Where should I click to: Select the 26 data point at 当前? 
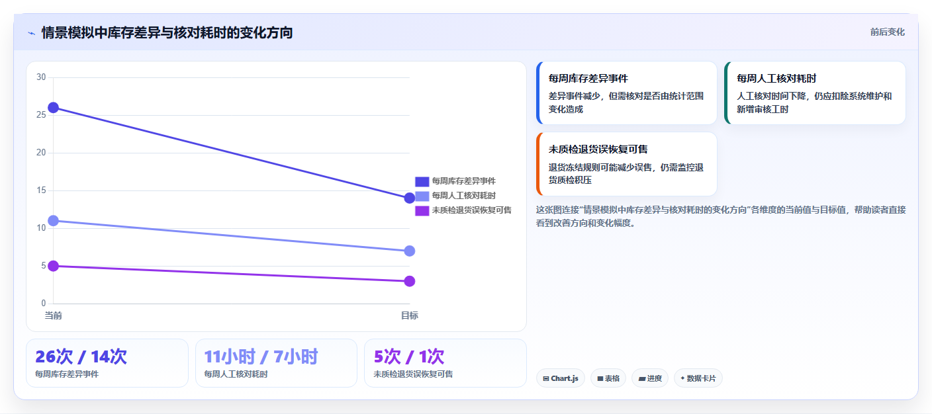(54, 108)
